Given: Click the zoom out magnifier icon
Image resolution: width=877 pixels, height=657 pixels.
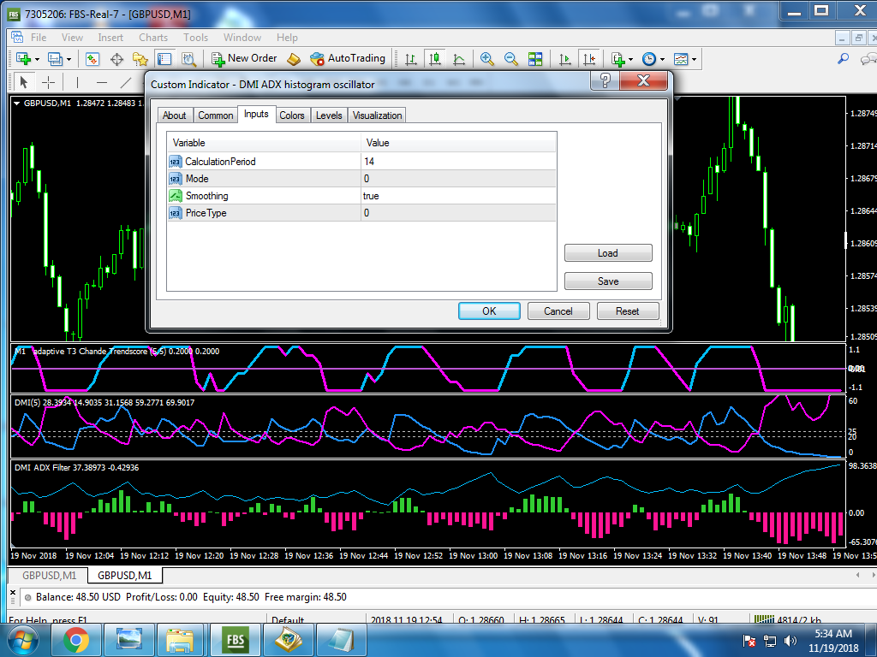Looking at the screenshot, I should point(511,59).
